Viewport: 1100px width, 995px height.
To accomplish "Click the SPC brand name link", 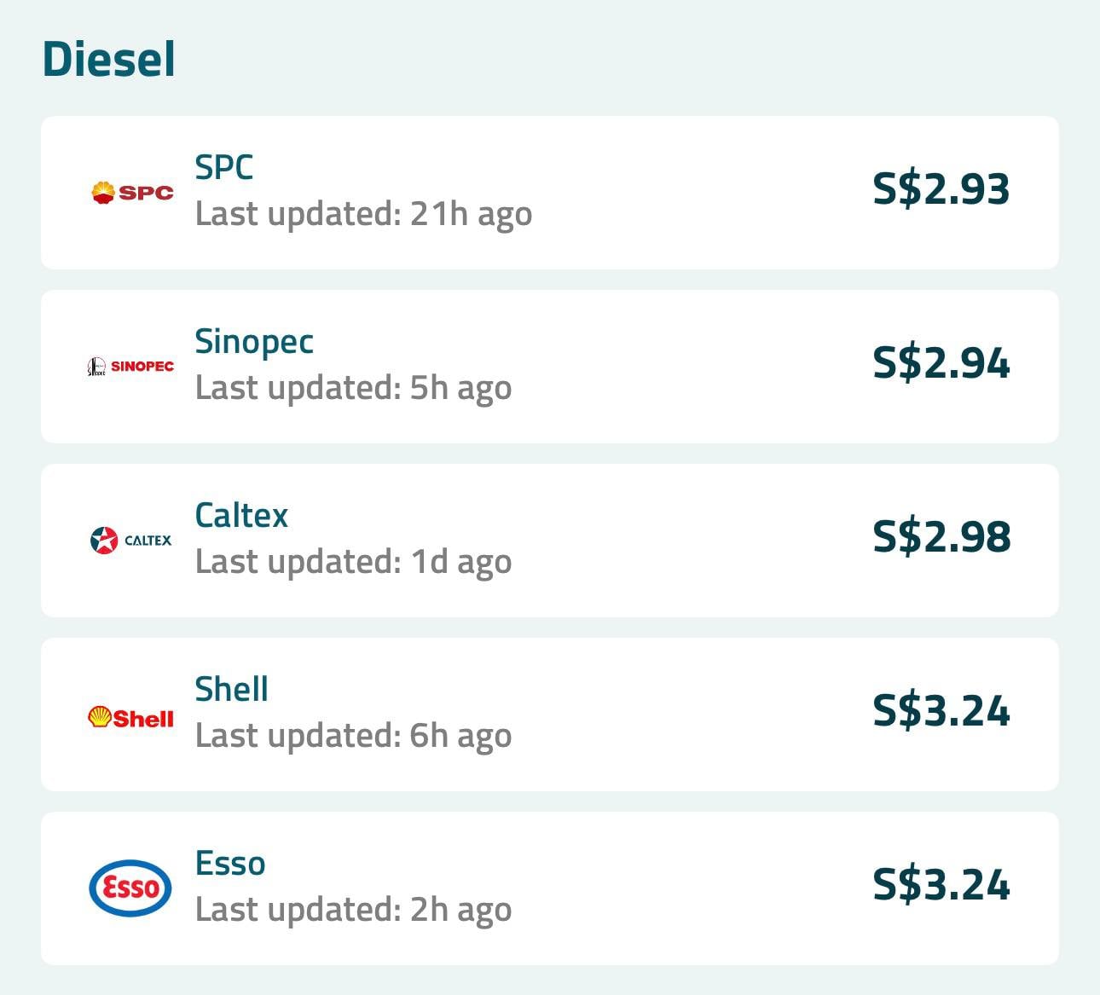I will pyautogui.click(x=223, y=168).
